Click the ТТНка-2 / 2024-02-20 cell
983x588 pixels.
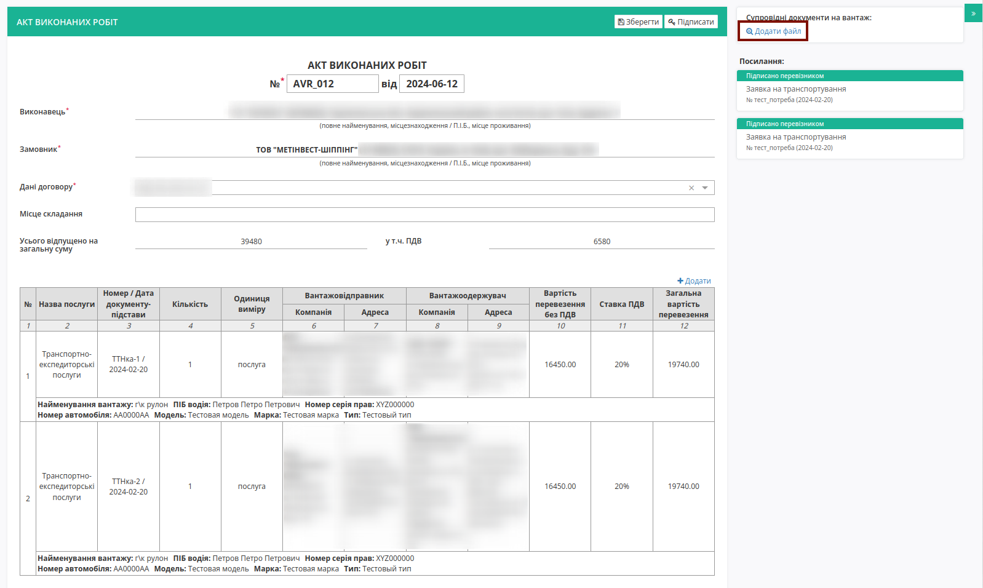(129, 487)
